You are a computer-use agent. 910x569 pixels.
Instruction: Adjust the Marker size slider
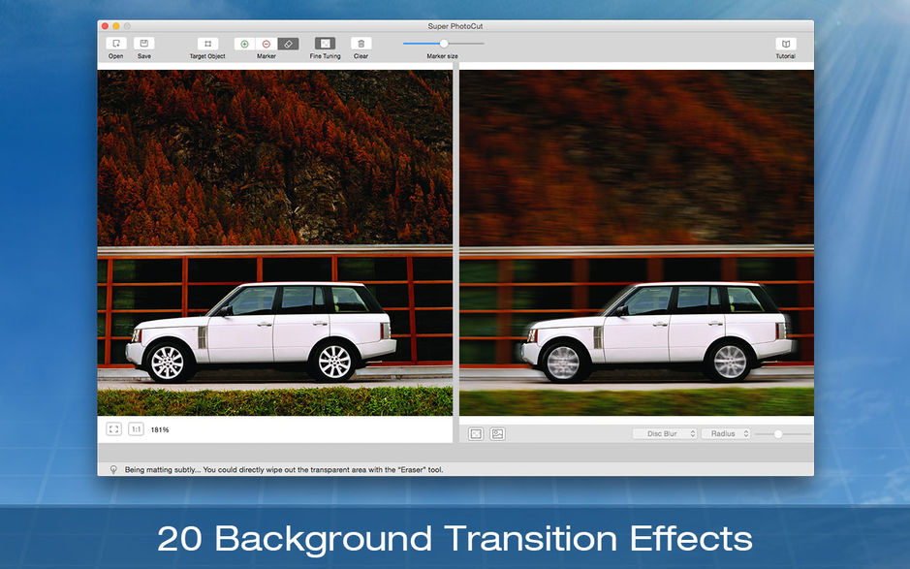click(x=443, y=43)
